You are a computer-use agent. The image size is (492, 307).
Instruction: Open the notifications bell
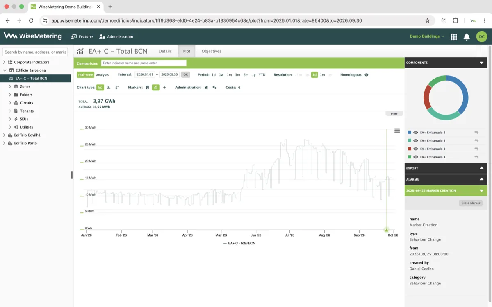pos(467,37)
